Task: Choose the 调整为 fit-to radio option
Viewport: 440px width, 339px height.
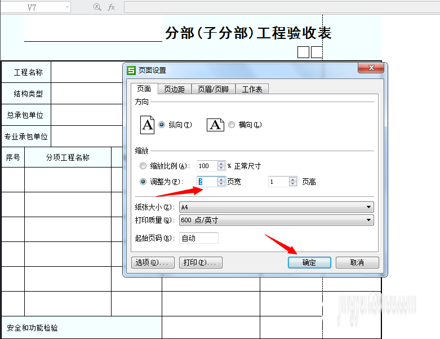Action: tap(143, 182)
